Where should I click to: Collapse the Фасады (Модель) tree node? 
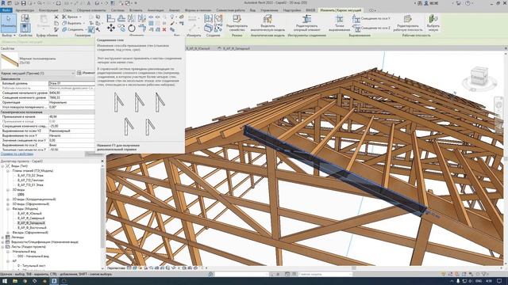pos(8,209)
